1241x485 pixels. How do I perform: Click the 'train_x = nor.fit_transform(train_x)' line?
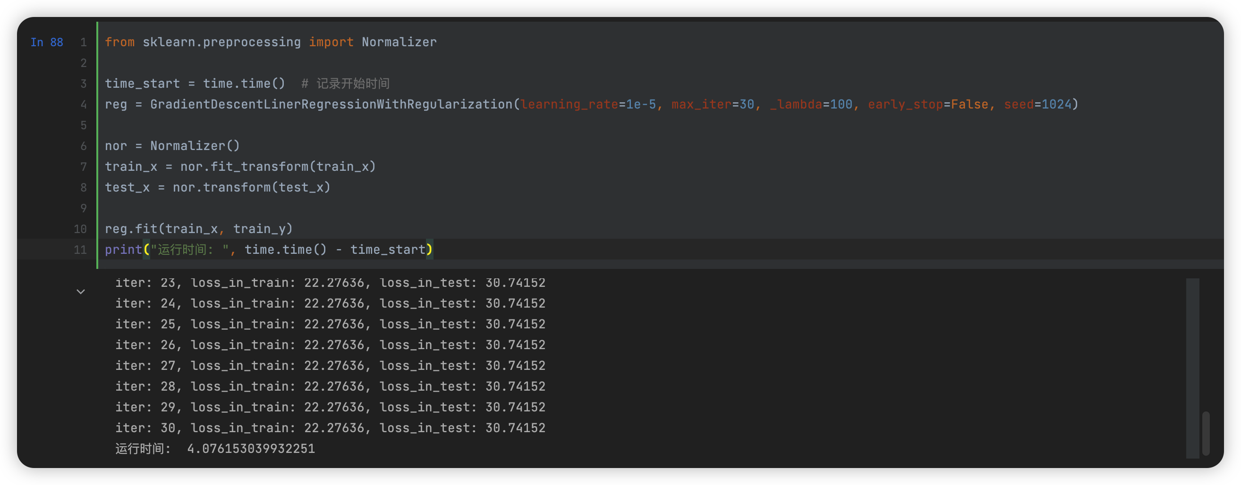pos(240,167)
